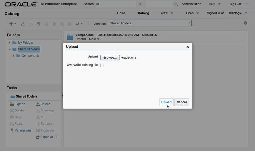Cancel the Upload dialog

click(182, 102)
